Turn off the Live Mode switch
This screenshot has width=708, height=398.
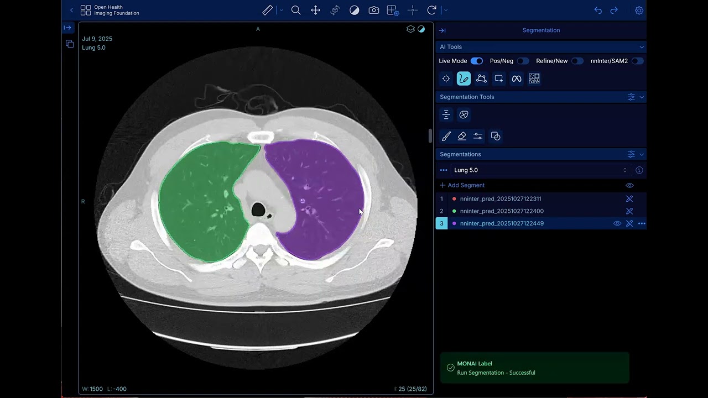click(477, 61)
